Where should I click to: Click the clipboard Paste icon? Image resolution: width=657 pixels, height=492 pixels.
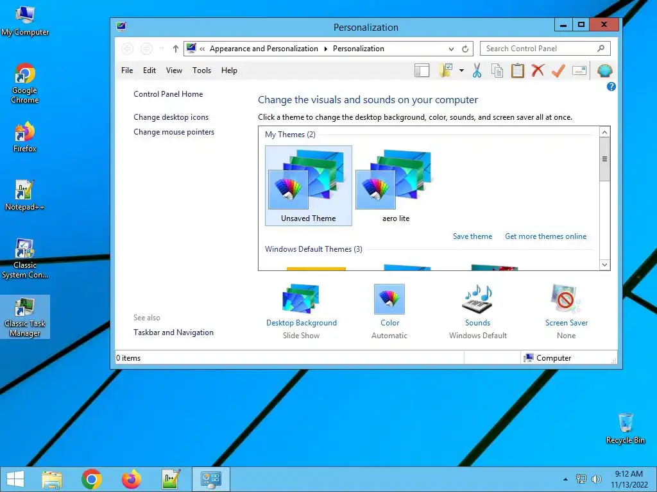pos(518,70)
